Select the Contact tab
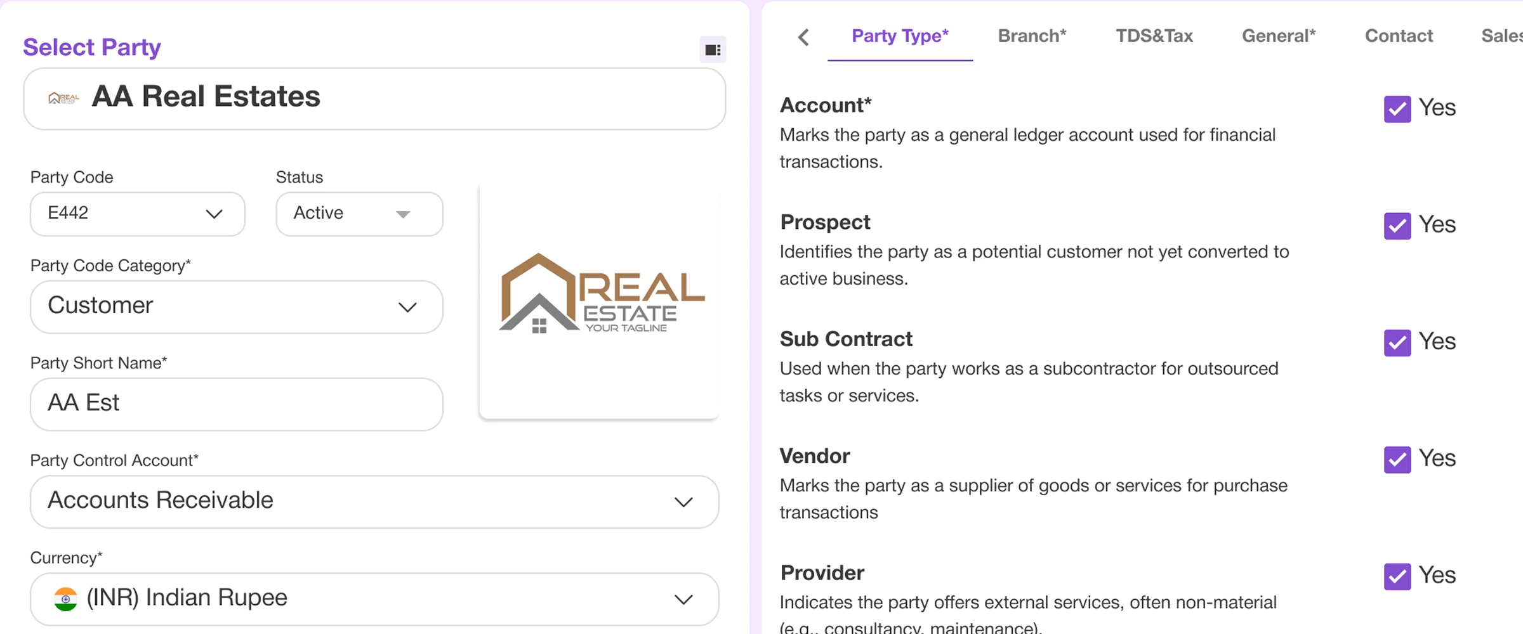Viewport: 1523px width, 634px height. (x=1399, y=36)
